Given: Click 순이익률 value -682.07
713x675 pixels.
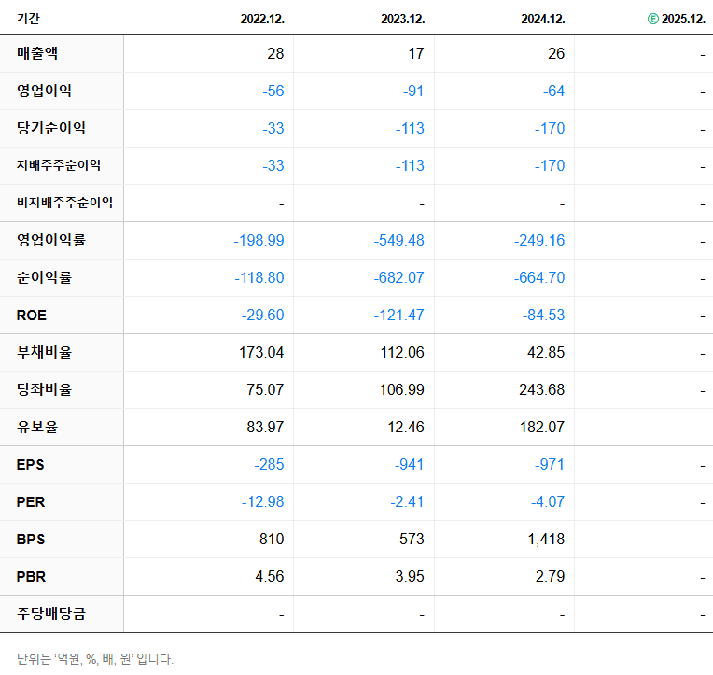Looking at the screenshot, I should (398, 277).
